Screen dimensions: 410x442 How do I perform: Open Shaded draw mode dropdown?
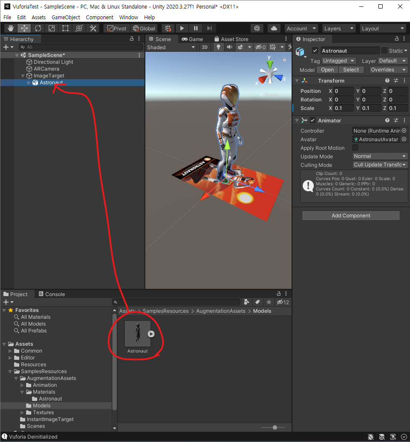pos(171,47)
